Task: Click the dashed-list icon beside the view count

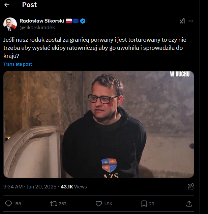Action: click(191, 186)
